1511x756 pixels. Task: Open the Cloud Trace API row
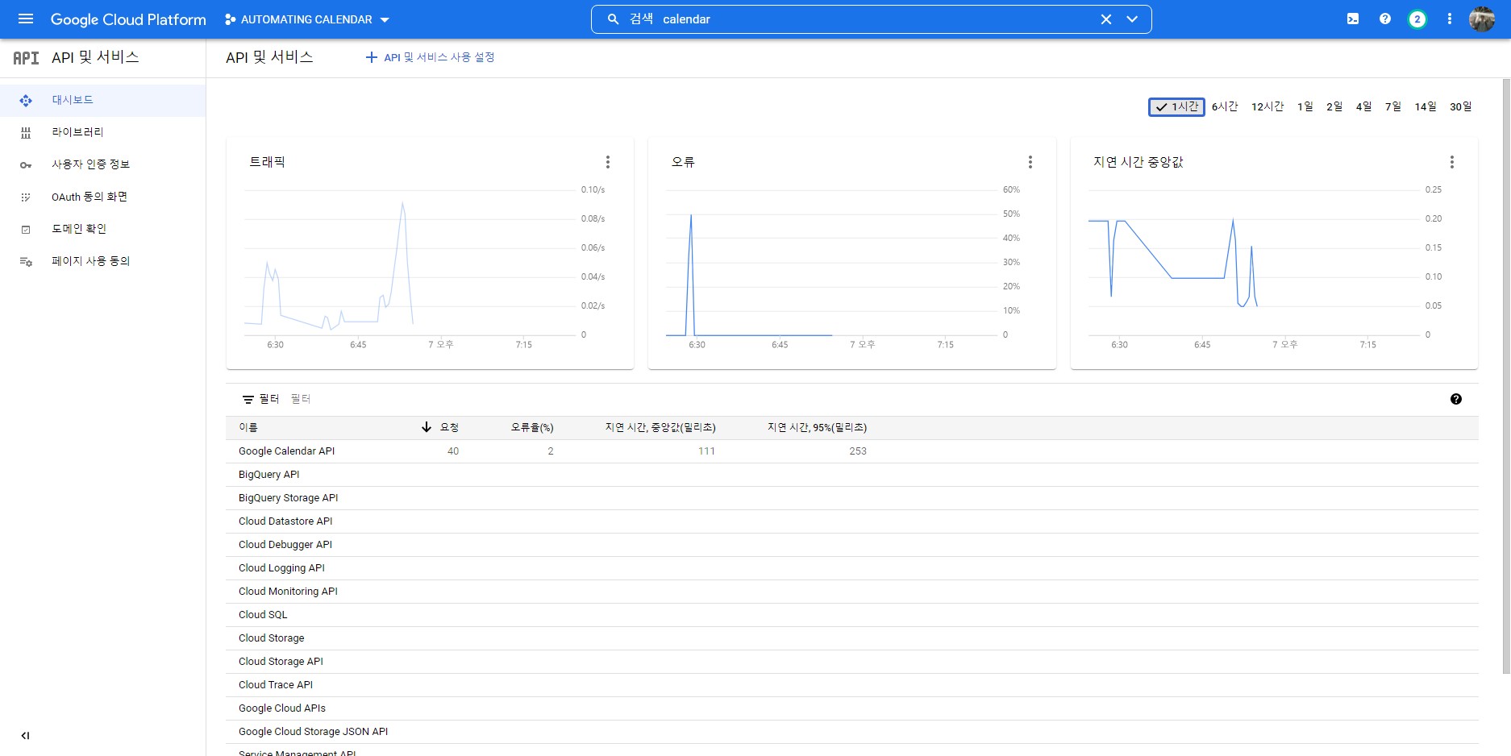point(852,685)
